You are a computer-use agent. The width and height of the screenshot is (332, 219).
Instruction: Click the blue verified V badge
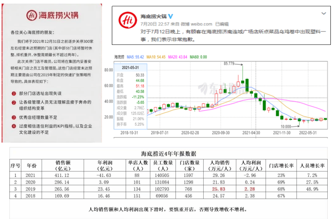coord(171,17)
